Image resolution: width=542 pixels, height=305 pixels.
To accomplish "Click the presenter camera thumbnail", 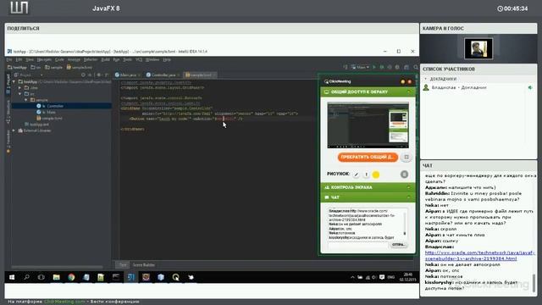I will (478, 48).
